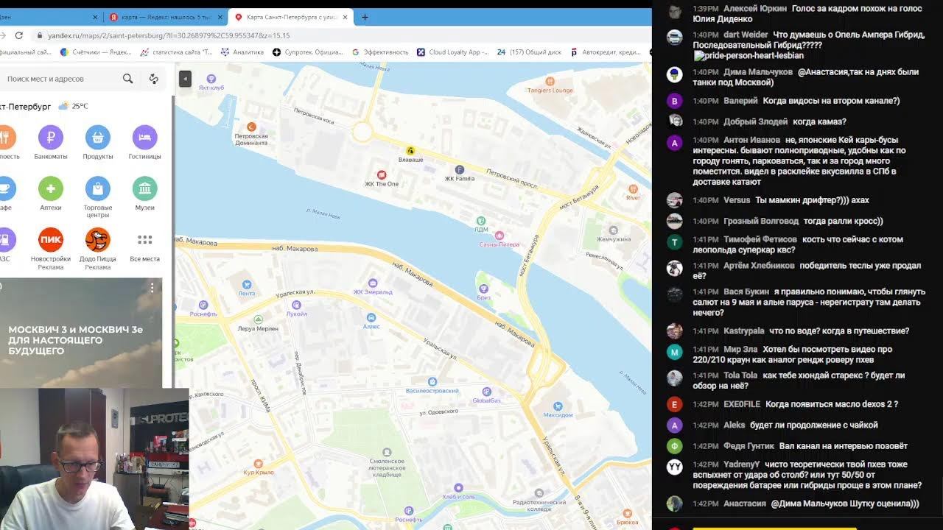The width and height of the screenshot is (943, 530).
Task: Click the Лента store marker on map
Action: click(247, 285)
